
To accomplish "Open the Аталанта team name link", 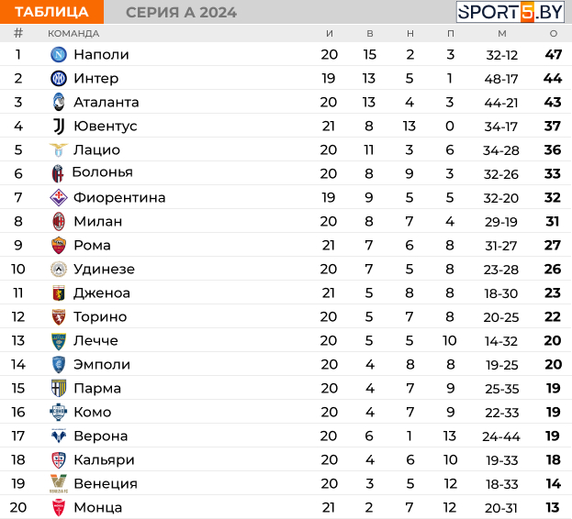I will click(x=107, y=103).
